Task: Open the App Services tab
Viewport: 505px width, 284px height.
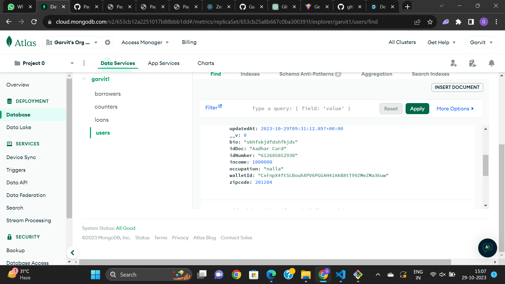Action: pyautogui.click(x=164, y=63)
